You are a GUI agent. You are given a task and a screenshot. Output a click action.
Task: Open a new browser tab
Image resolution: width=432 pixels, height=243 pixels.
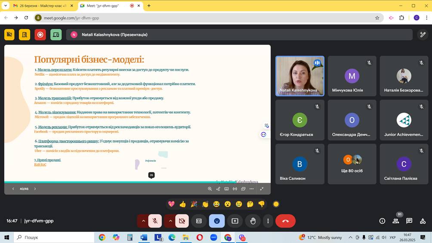click(x=149, y=6)
